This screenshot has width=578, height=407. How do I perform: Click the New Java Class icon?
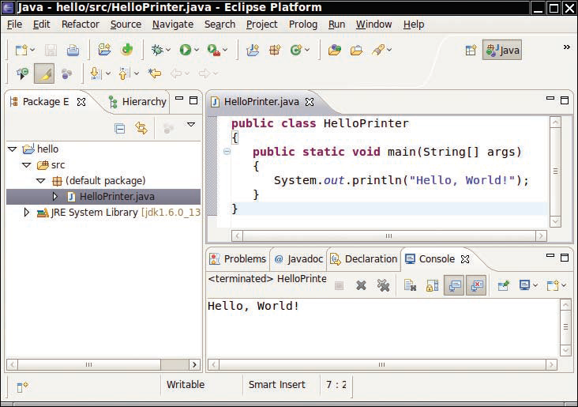297,50
